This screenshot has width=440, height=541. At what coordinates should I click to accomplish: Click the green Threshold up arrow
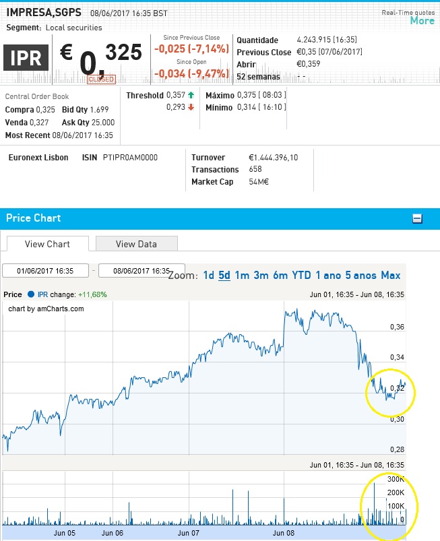pyautogui.click(x=191, y=95)
